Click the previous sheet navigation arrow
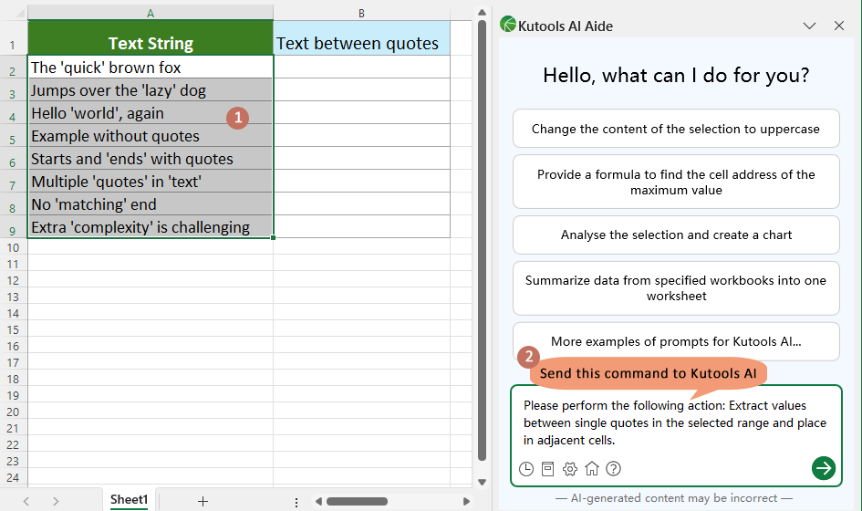The height and width of the screenshot is (511, 862). (26, 501)
